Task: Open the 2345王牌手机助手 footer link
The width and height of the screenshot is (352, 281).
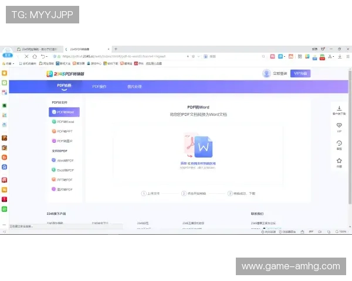Action: 193,223
